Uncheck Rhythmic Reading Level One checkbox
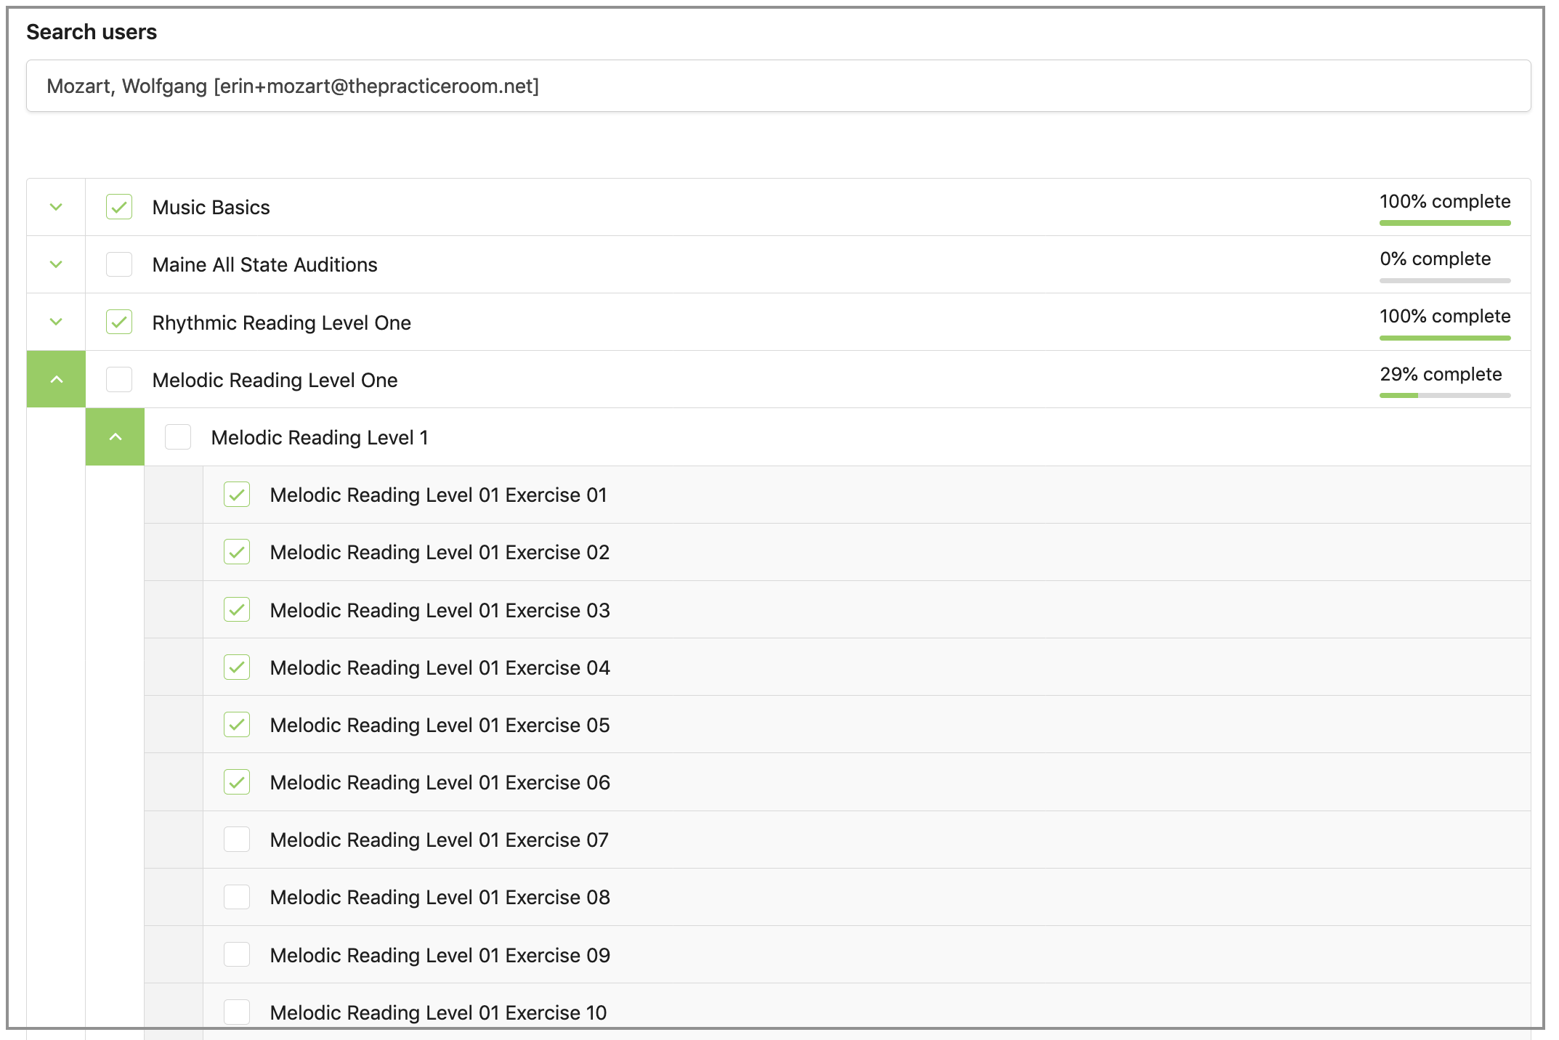The image size is (1559, 1040). [x=119, y=322]
